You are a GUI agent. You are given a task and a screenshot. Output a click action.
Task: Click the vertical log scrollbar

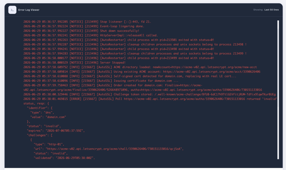(278, 90)
